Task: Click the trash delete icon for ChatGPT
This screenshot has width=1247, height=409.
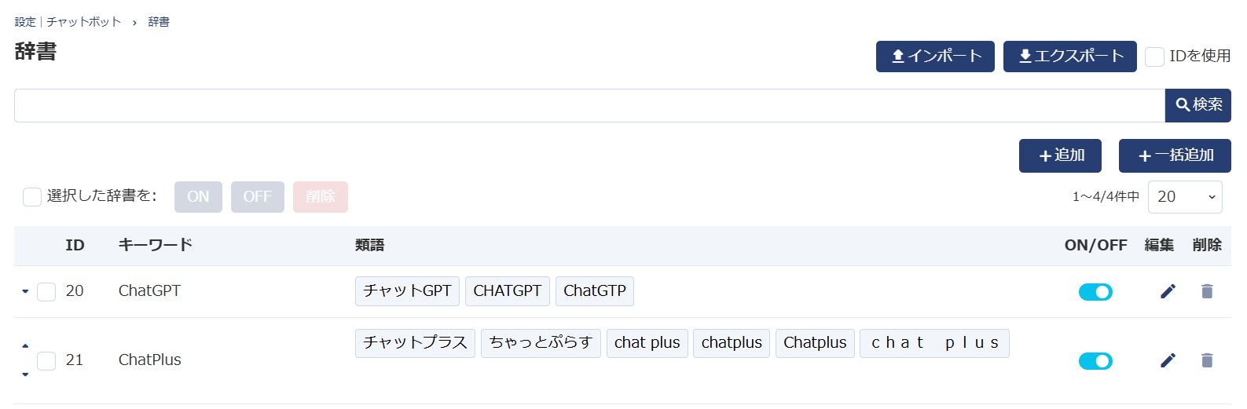Action: click(x=1207, y=291)
